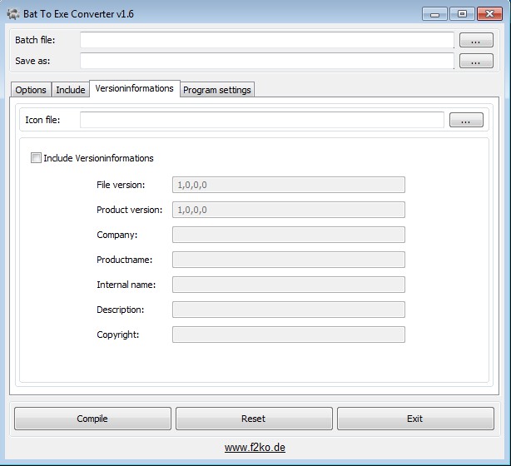Click the Icon file path field
Image resolution: width=511 pixels, height=466 pixels.
point(262,120)
